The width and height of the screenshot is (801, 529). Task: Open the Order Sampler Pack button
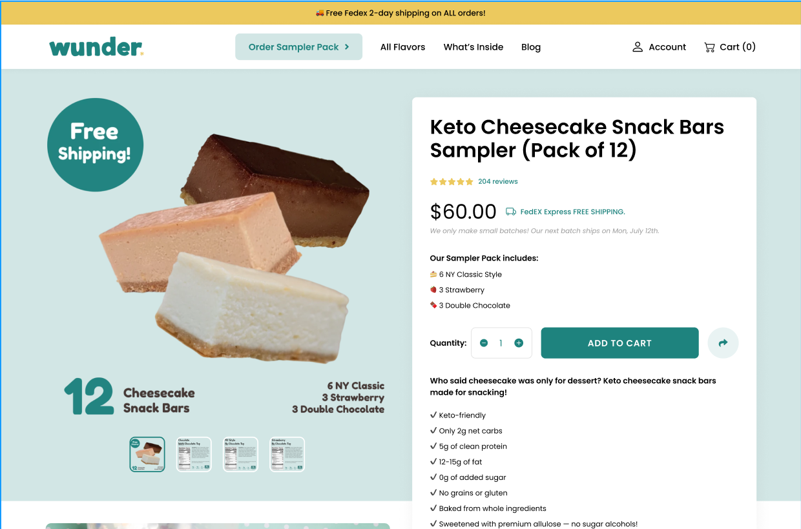298,47
